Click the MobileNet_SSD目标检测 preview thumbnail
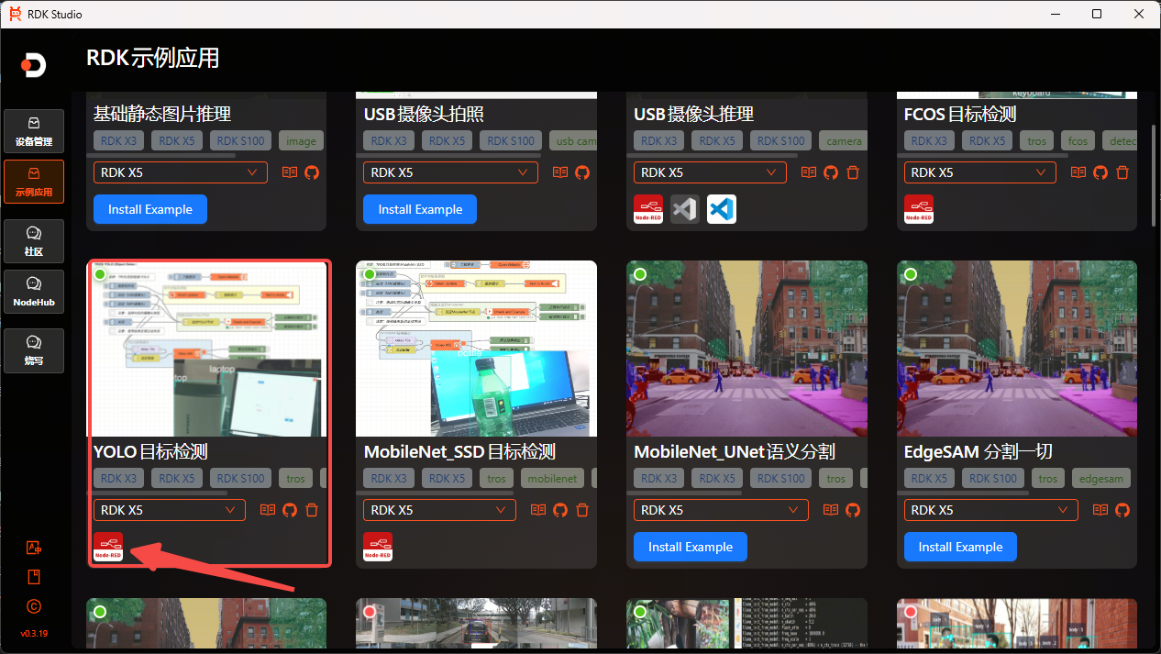 (476, 349)
